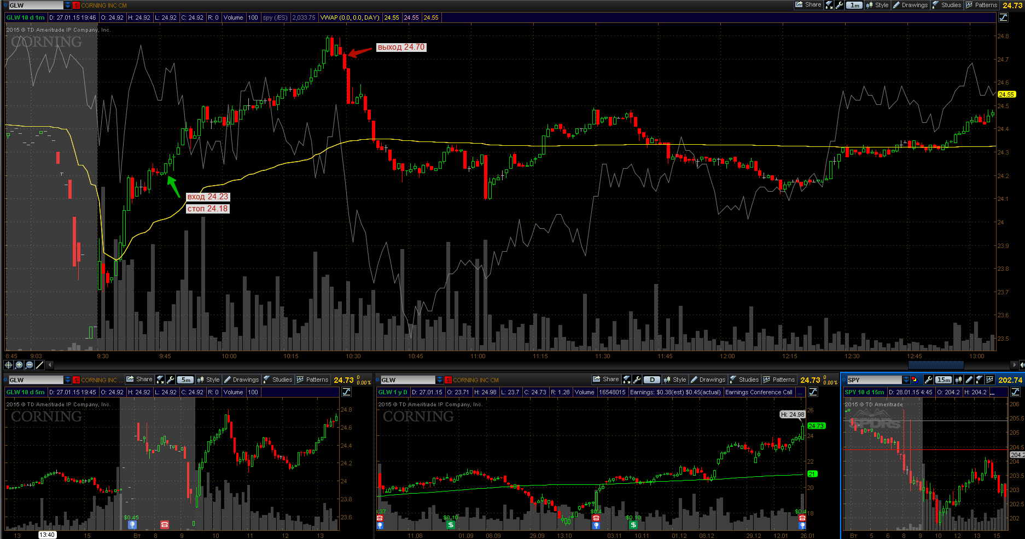Click red news indicator in 5m GLW chart

[77, 380]
